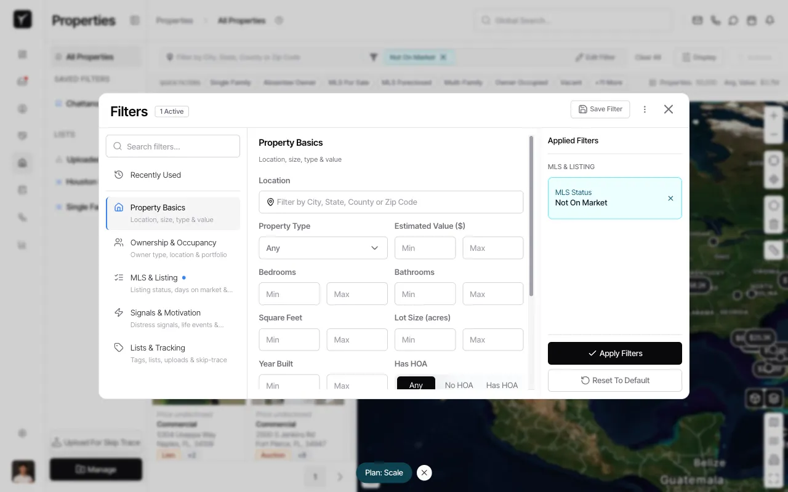788x492 pixels.
Task: Click the search icon inside the filter search box
Action: 118,146
